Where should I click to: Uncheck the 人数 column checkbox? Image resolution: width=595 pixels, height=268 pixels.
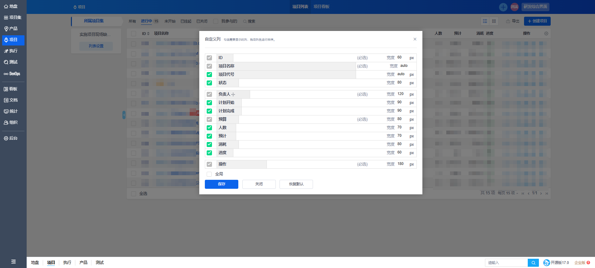[209, 128]
